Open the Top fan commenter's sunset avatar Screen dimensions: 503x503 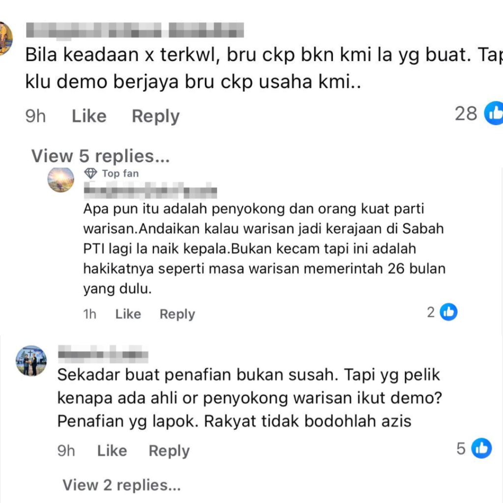coord(60,180)
